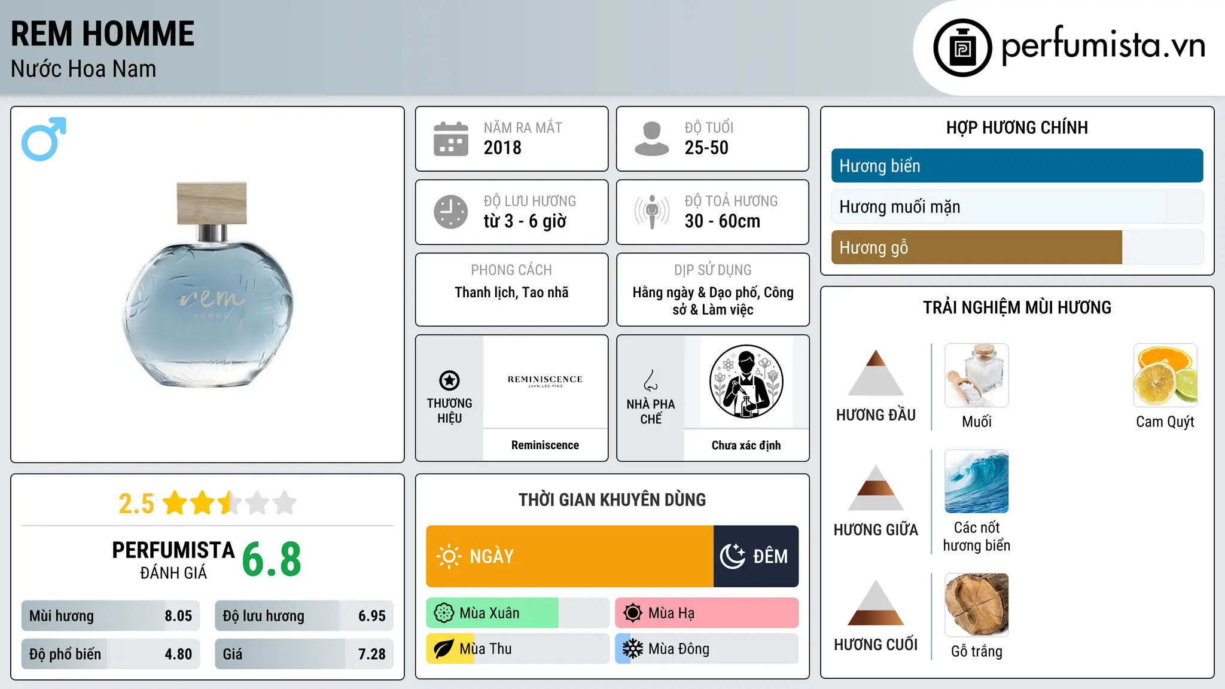Click the moon icon in the Đêm bar

(733, 556)
